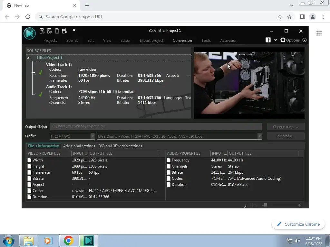Viewport: 330px width, 247px height.
Task: Click the zoom out minus button
Action: (x=263, y=205)
